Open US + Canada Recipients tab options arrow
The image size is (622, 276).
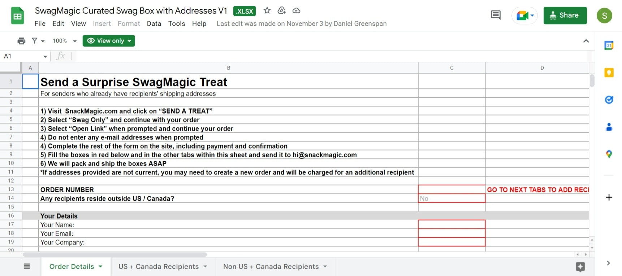(205, 267)
